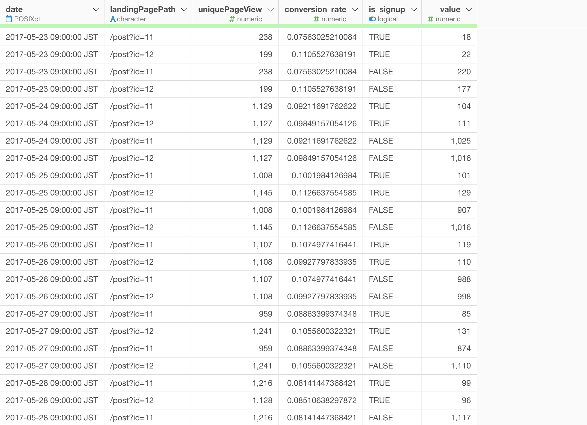Click the value cell 220
Viewport: 587px width, 425px height.
(x=449, y=72)
